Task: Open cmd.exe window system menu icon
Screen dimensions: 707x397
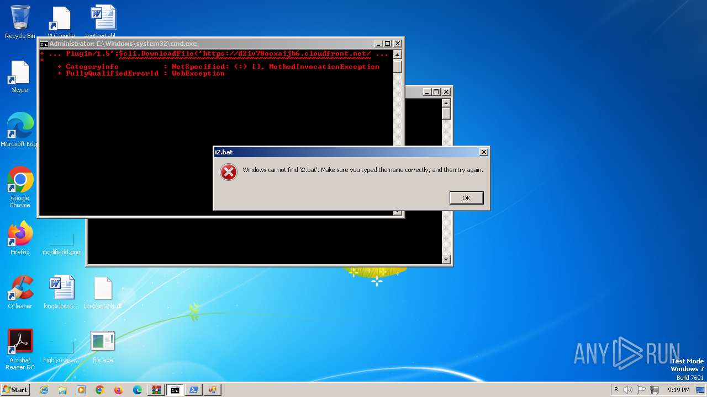Action: pos(44,44)
